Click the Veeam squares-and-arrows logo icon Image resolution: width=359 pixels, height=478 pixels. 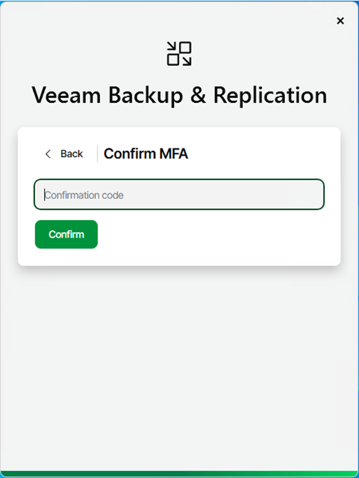tap(179, 54)
